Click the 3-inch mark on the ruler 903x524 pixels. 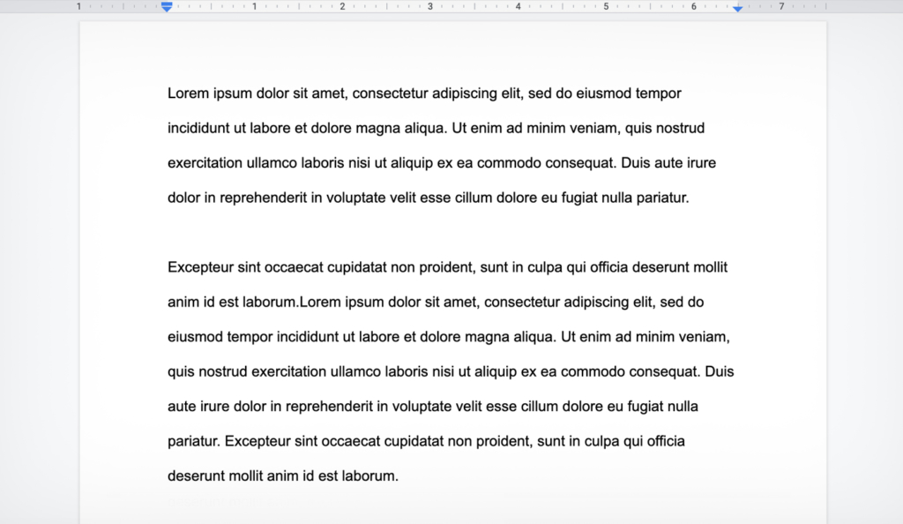[x=429, y=8]
